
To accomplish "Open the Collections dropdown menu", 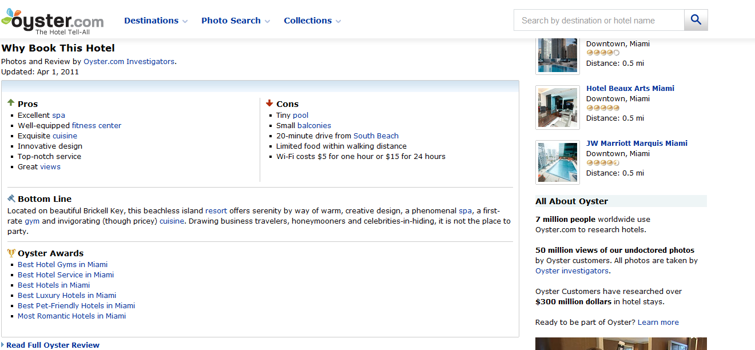I will coord(312,21).
